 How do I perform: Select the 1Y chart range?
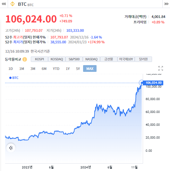[68, 69]
